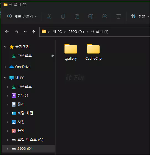Expand 다운로드 under 내 PC
This screenshot has width=150, height=155.
pyautogui.click(x=7, y=87)
